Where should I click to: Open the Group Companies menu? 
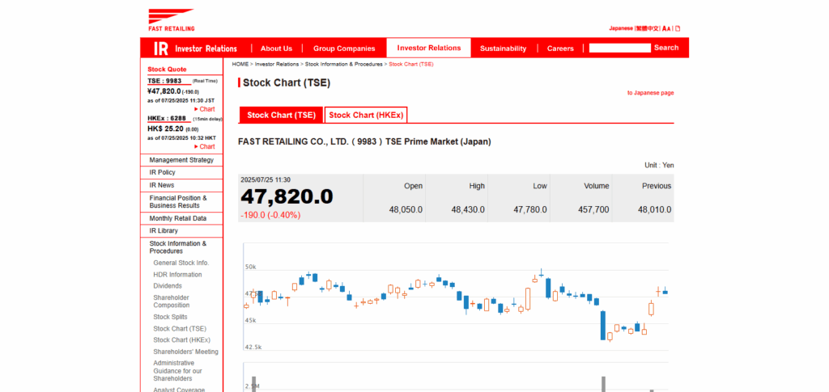point(344,48)
